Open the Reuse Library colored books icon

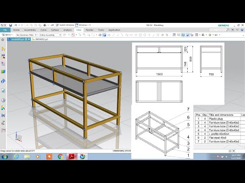tap(3, 72)
